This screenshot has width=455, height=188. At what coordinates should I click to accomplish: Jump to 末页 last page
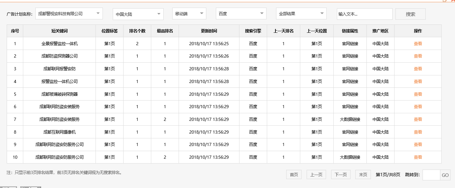363,174
